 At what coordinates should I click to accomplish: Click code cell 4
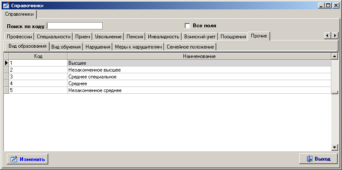pos(38,84)
